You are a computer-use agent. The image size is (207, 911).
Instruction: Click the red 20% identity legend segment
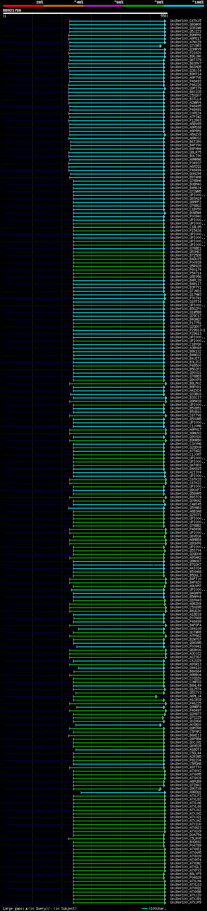[23, 6]
